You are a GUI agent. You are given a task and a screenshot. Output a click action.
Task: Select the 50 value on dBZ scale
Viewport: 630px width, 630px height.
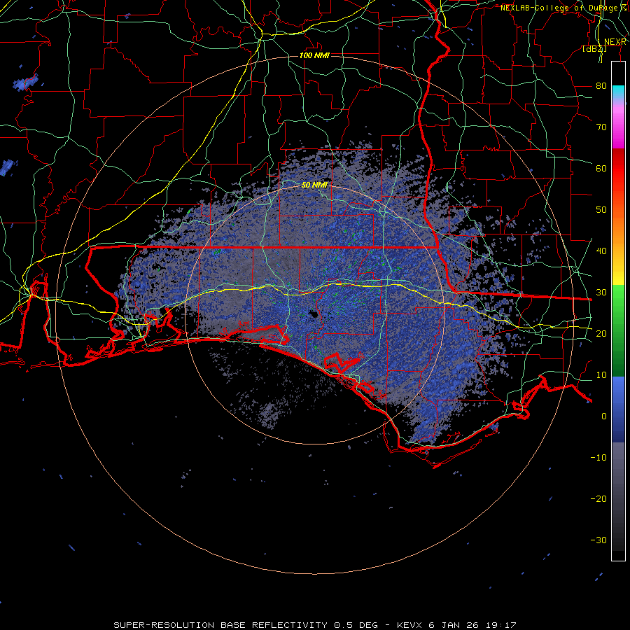pyautogui.click(x=601, y=210)
